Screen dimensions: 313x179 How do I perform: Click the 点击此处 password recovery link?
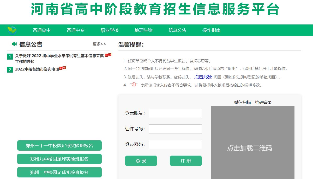[203, 77]
